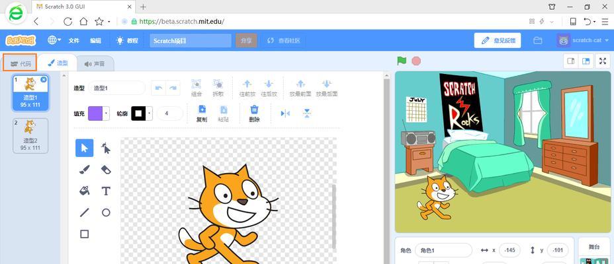Open the scratch-cat account dropdown
Screen dimensions: 614x264
pos(583,40)
